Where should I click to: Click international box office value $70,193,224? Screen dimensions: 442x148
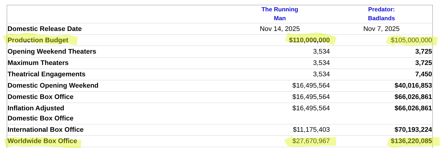click(413, 130)
